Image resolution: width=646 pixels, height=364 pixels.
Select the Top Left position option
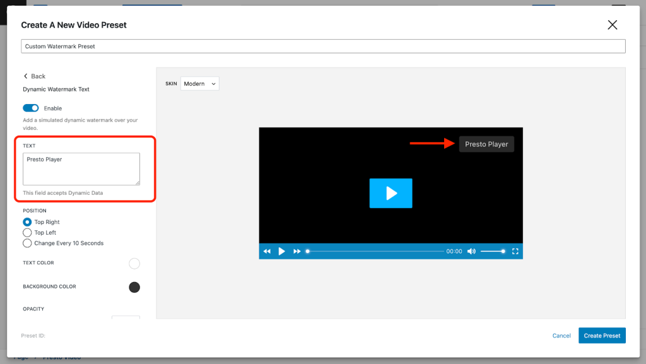pos(27,233)
